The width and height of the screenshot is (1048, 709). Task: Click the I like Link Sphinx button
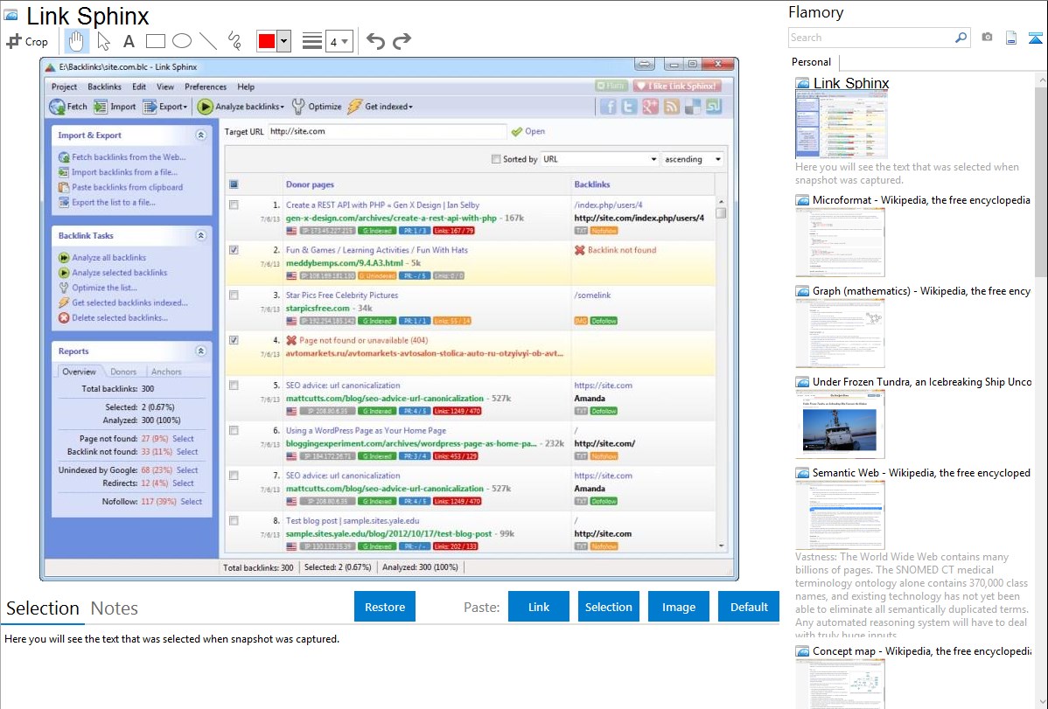tap(678, 86)
